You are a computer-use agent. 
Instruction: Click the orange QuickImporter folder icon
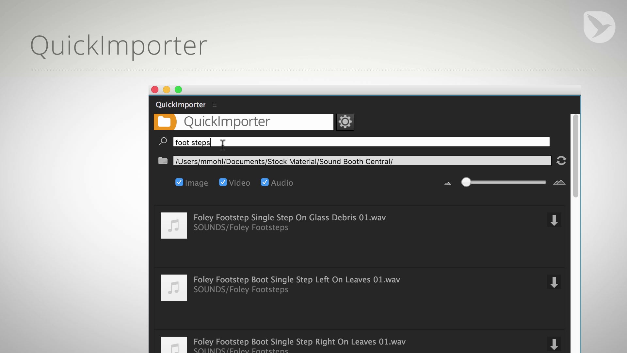click(166, 122)
